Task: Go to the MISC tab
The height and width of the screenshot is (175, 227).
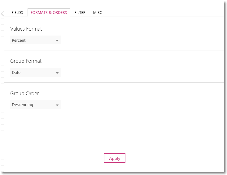Action: [98, 13]
